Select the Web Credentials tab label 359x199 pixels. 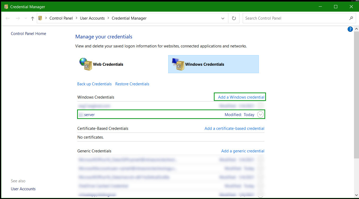pos(108,64)
